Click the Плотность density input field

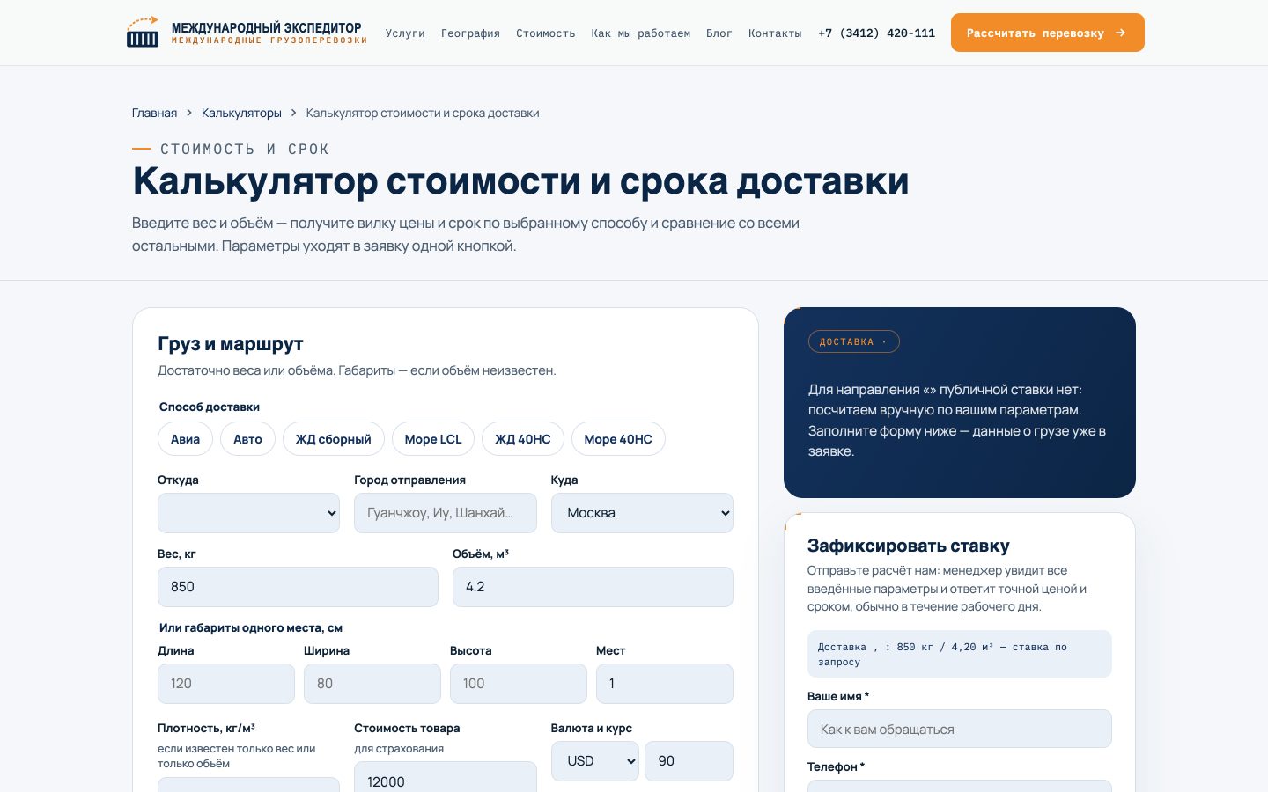248,784
